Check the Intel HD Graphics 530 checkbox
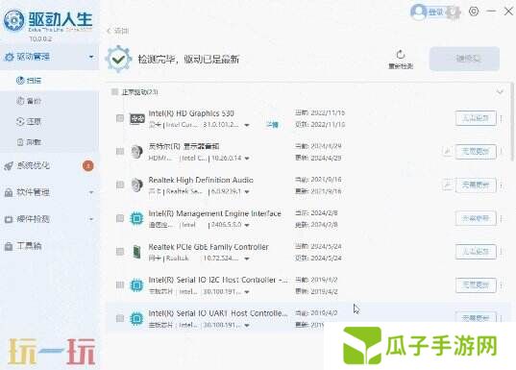 (x=120, y=118)
